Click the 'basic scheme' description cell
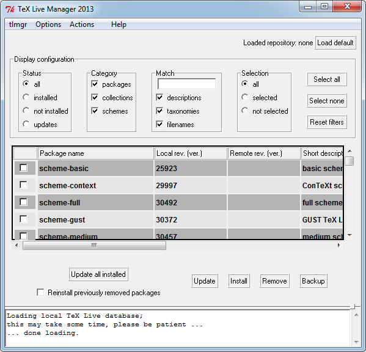 click(x=322, y=168)
